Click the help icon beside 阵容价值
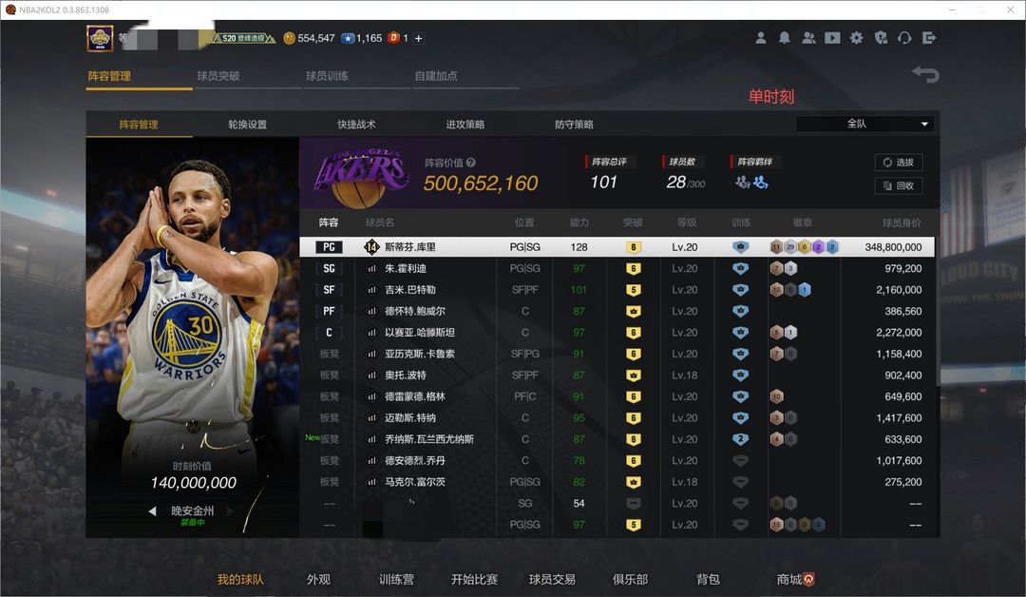Screen dimensions: 1026x597 tap(471, 163)
